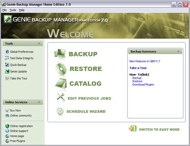This screenshot has width=190, height=146.
Task: Click the Edit Previous Jobs tools icon
Action: [61, 97]
